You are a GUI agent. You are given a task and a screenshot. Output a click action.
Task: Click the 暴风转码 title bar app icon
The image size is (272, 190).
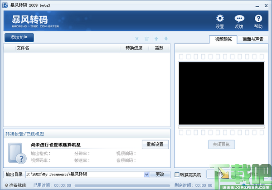[5, 5]
